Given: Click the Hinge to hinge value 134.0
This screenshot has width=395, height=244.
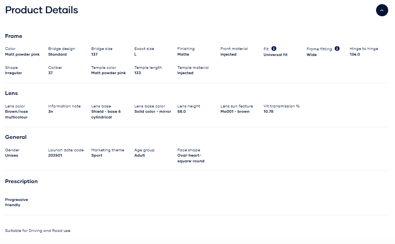Looking at the screenshot, I should 355,54.
